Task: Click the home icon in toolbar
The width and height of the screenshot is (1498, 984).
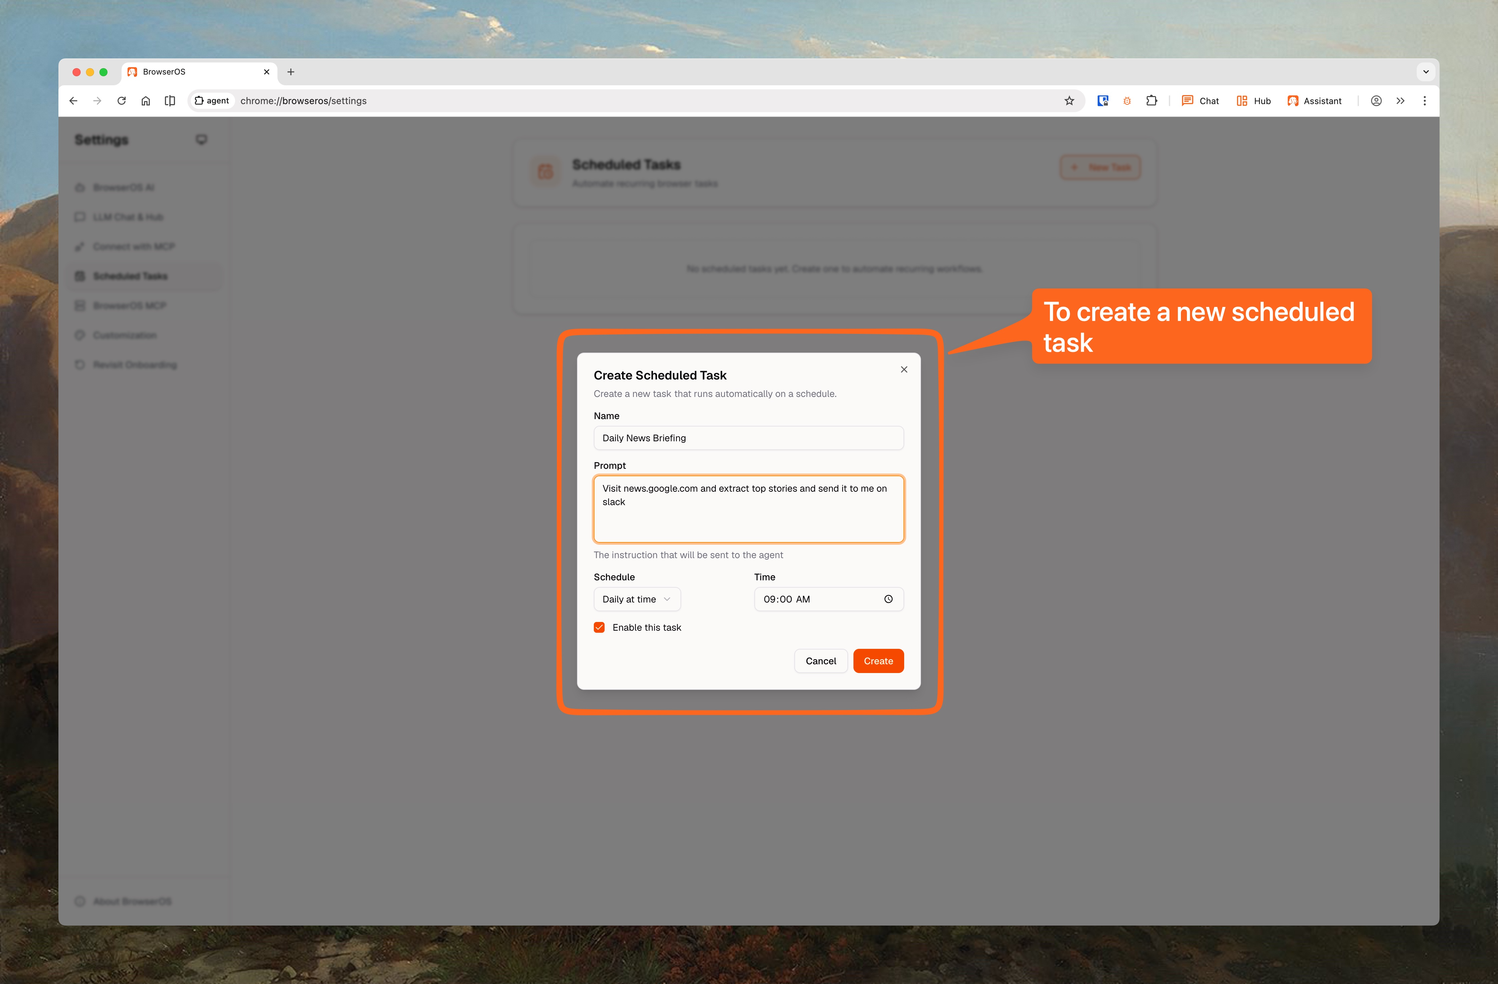Action: (x=145, y=101)
